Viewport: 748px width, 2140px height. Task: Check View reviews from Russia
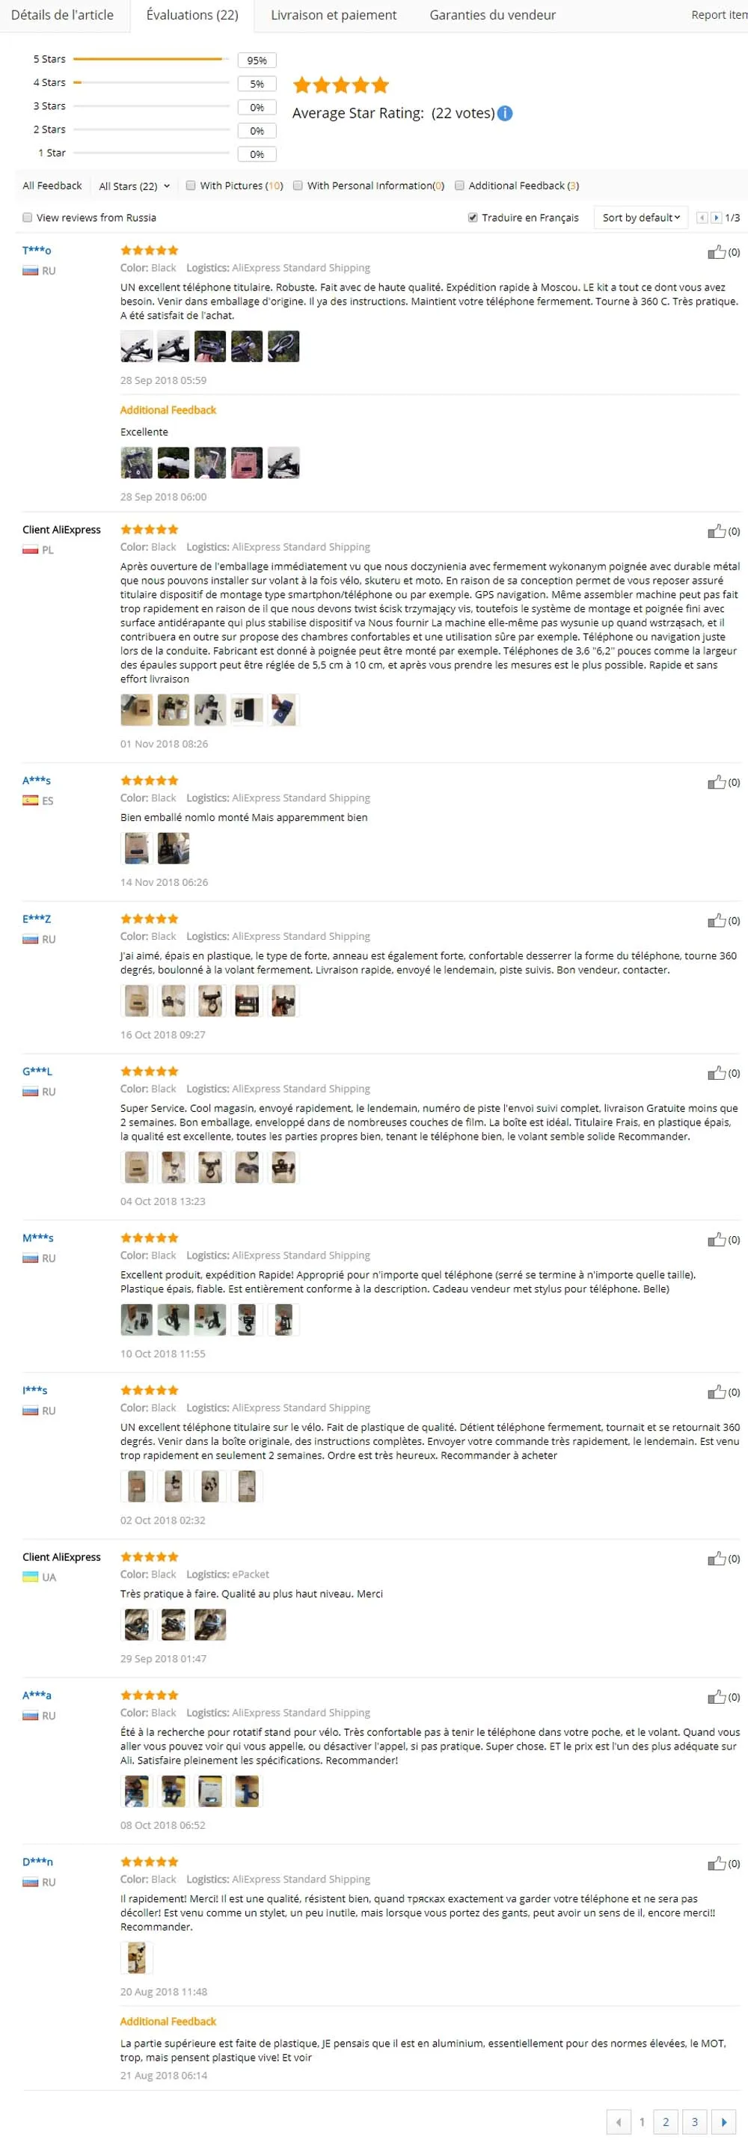28,218
